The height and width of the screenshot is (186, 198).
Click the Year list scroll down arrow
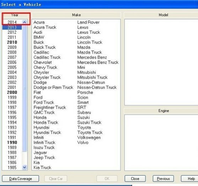[25, 168]
